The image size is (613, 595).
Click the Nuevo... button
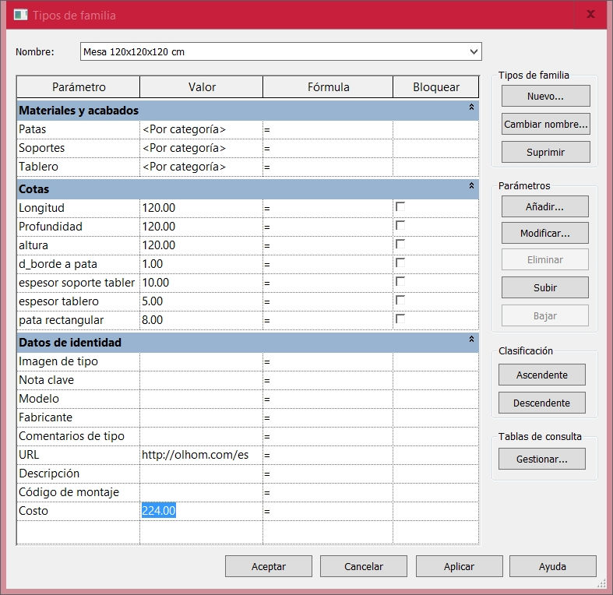coord(545,96)
